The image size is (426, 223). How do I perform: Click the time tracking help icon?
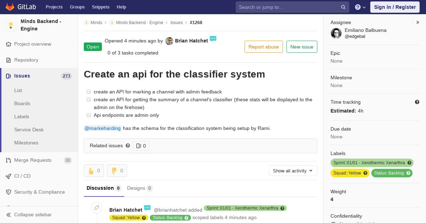(x=417, y=102)
